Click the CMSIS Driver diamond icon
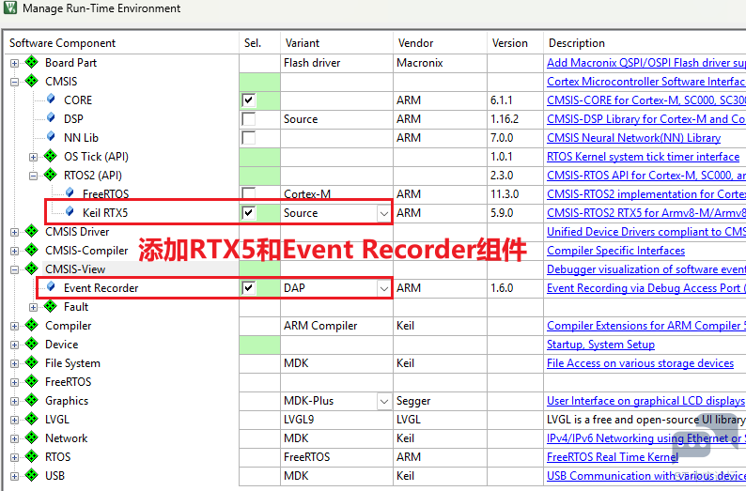 click(x=31, y=231)
